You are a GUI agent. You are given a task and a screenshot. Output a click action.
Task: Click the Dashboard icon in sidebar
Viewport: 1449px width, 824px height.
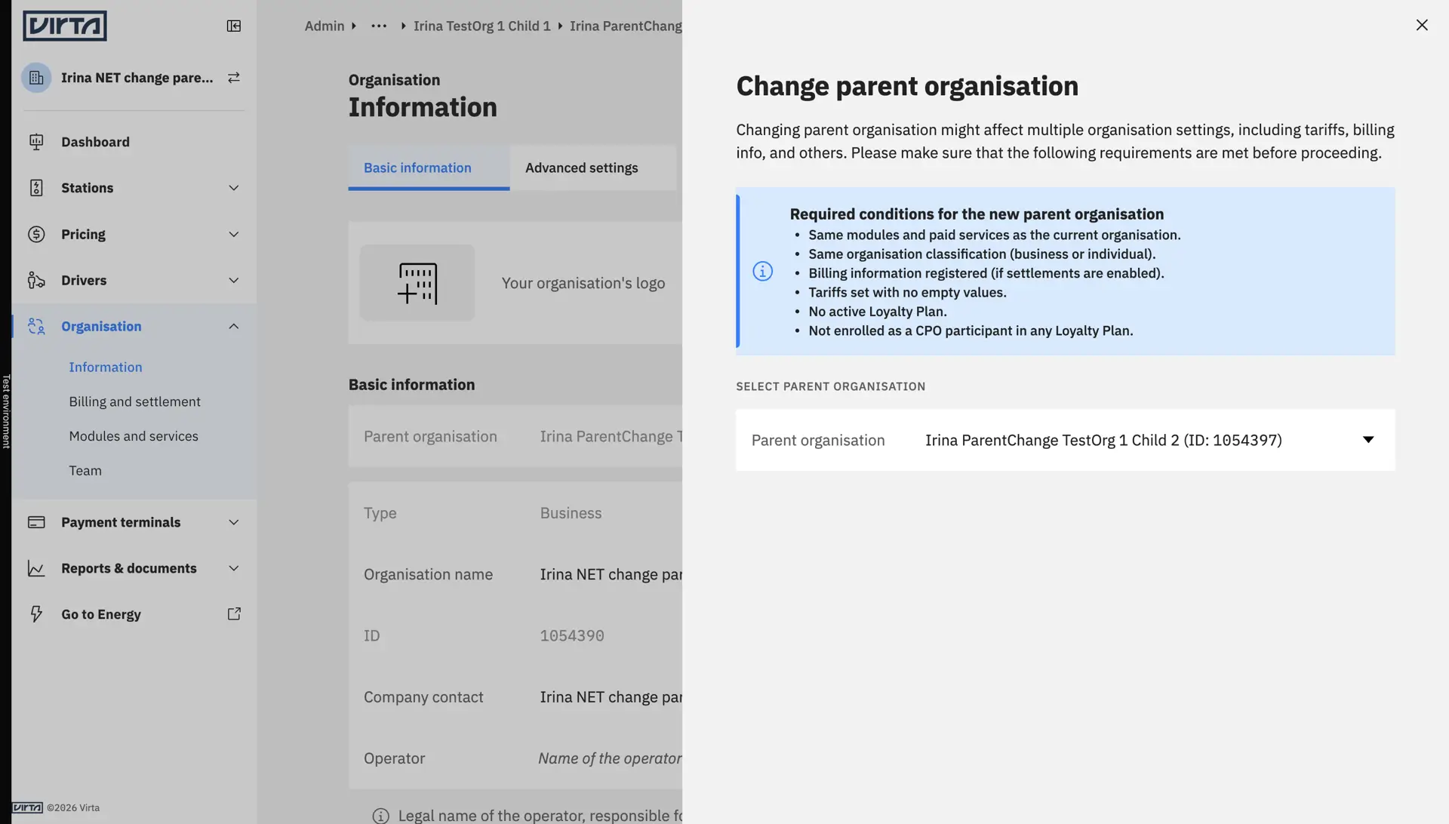(36, 142)
